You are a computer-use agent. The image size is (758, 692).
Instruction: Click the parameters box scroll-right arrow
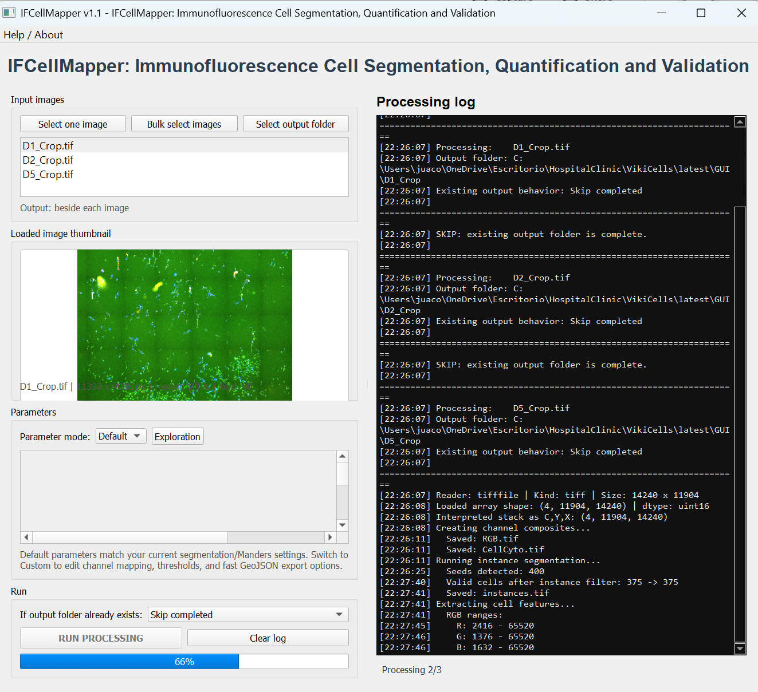tap(329, 537)
